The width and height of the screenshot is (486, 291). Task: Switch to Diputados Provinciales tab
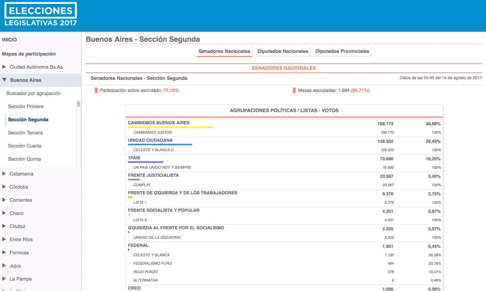tap(342, 51)
